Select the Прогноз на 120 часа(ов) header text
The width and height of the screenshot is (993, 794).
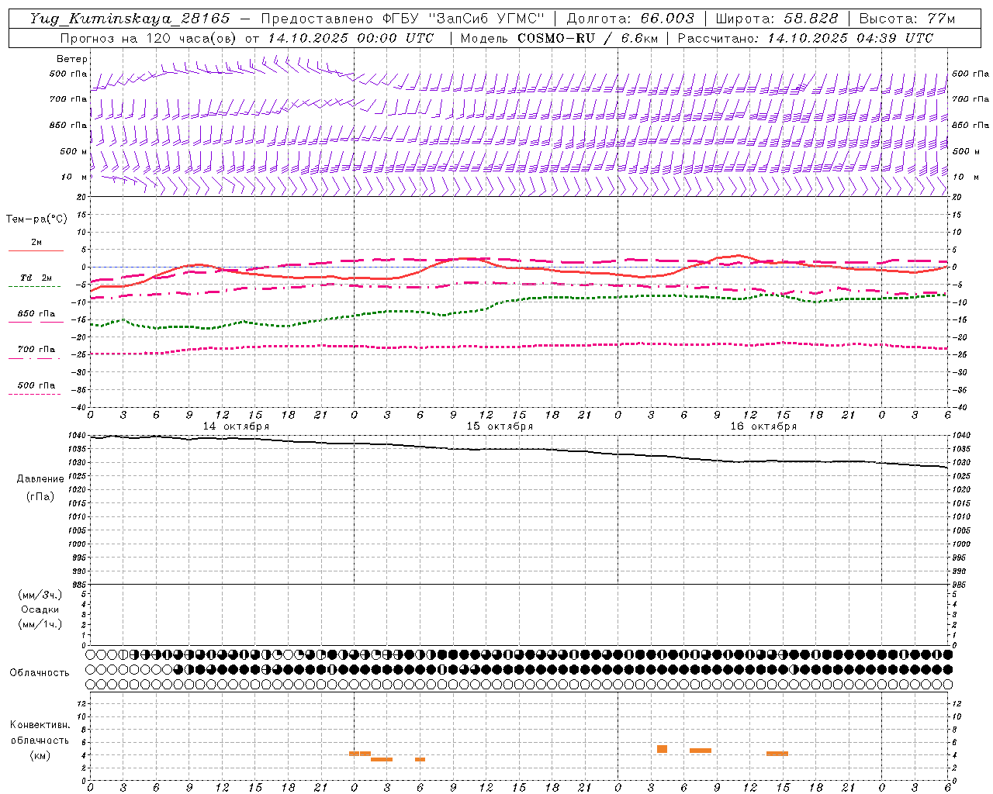coord(149,38)
